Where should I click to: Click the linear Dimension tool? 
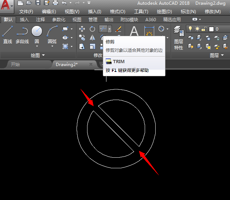tap(149, 31)
